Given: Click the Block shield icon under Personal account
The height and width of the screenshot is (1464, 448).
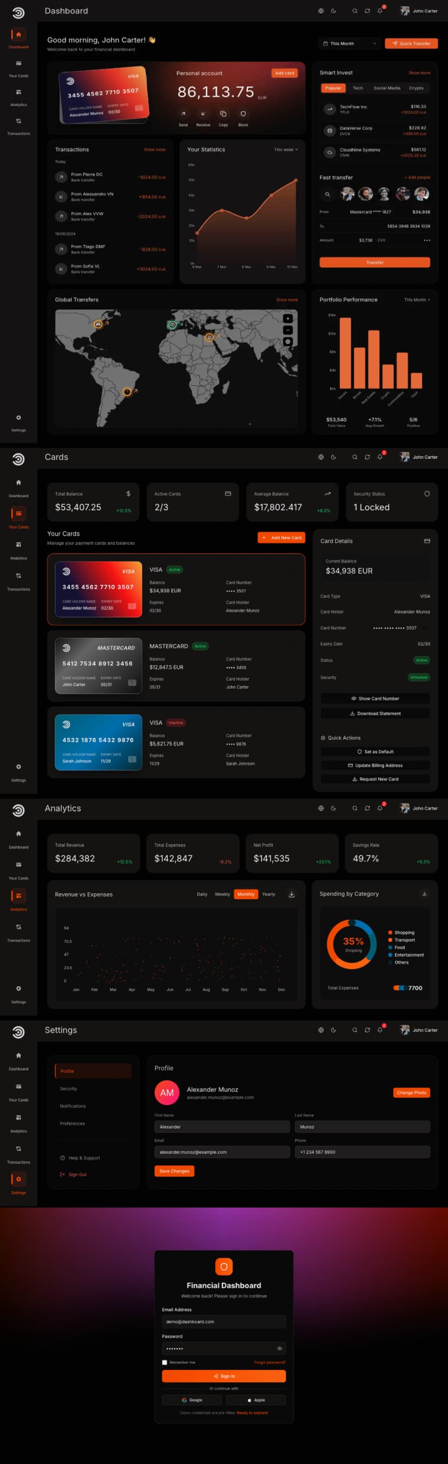Looking at the screenshot, I should click(243, 114).
